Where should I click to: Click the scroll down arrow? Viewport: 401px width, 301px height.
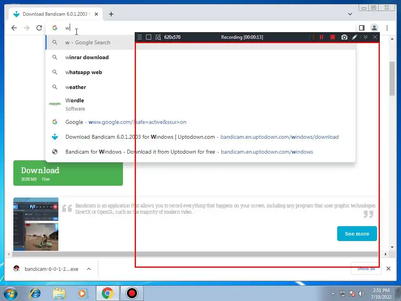(392, 247)
